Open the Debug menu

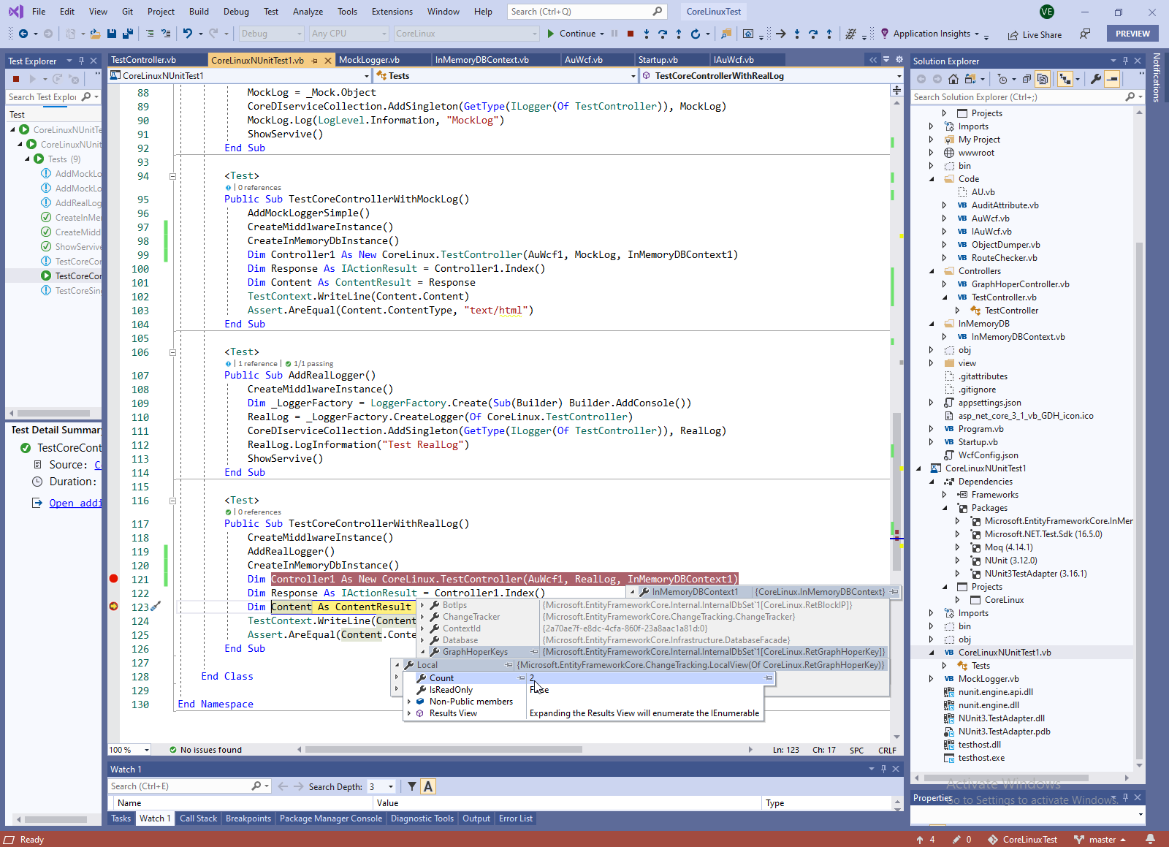(235, 12)
